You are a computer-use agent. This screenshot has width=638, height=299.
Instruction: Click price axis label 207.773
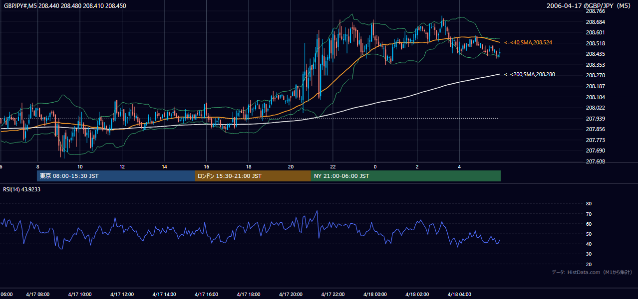tap(595, 140)
